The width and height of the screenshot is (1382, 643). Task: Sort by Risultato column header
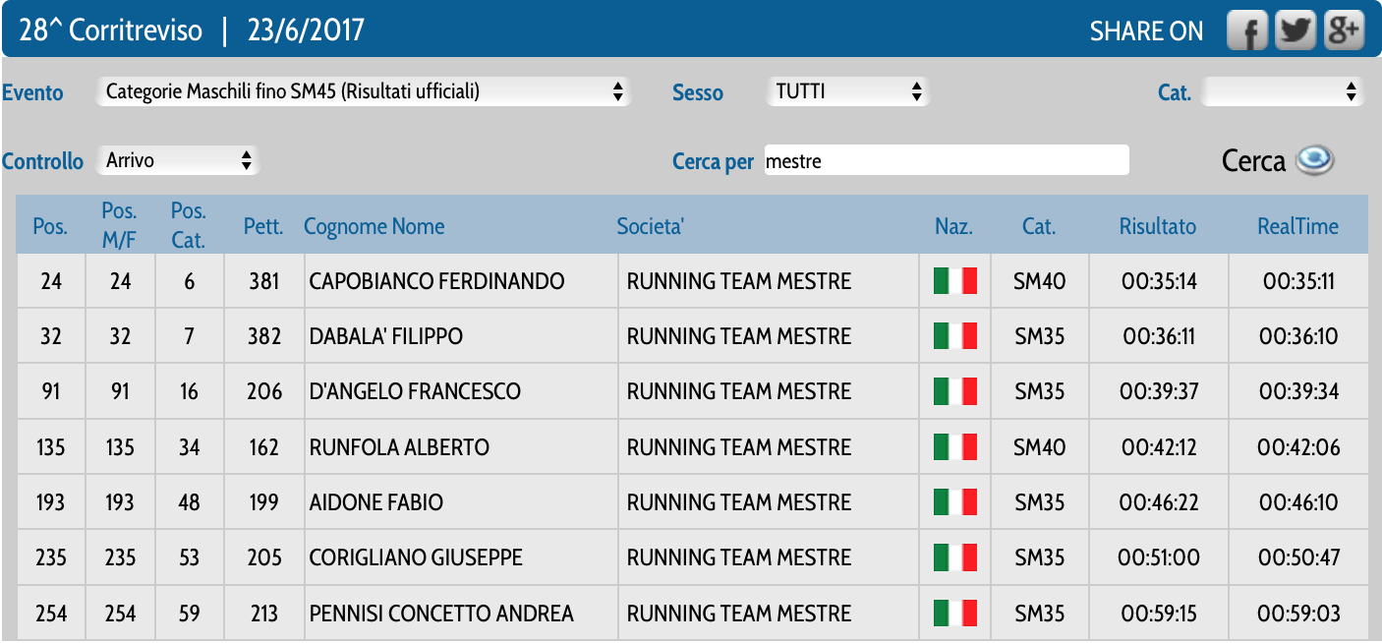tap(1157, 226)
